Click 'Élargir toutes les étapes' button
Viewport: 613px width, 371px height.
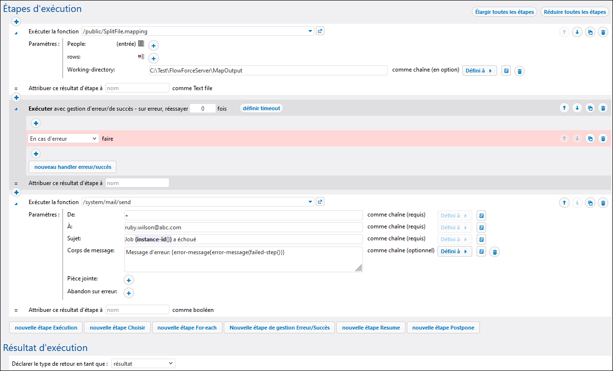pos(504,12)
